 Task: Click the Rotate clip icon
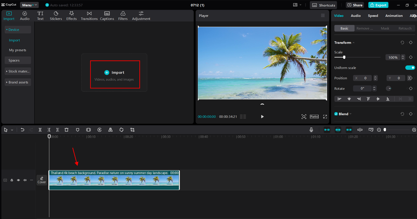121,130
